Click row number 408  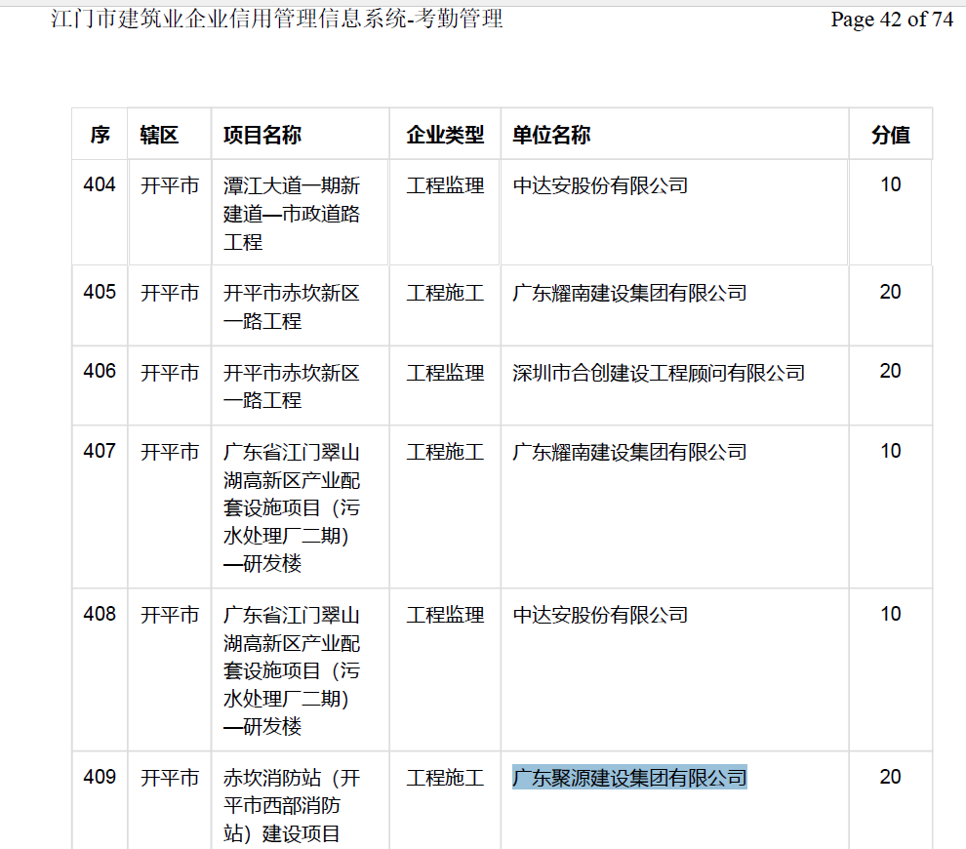[x=100, y=614]
